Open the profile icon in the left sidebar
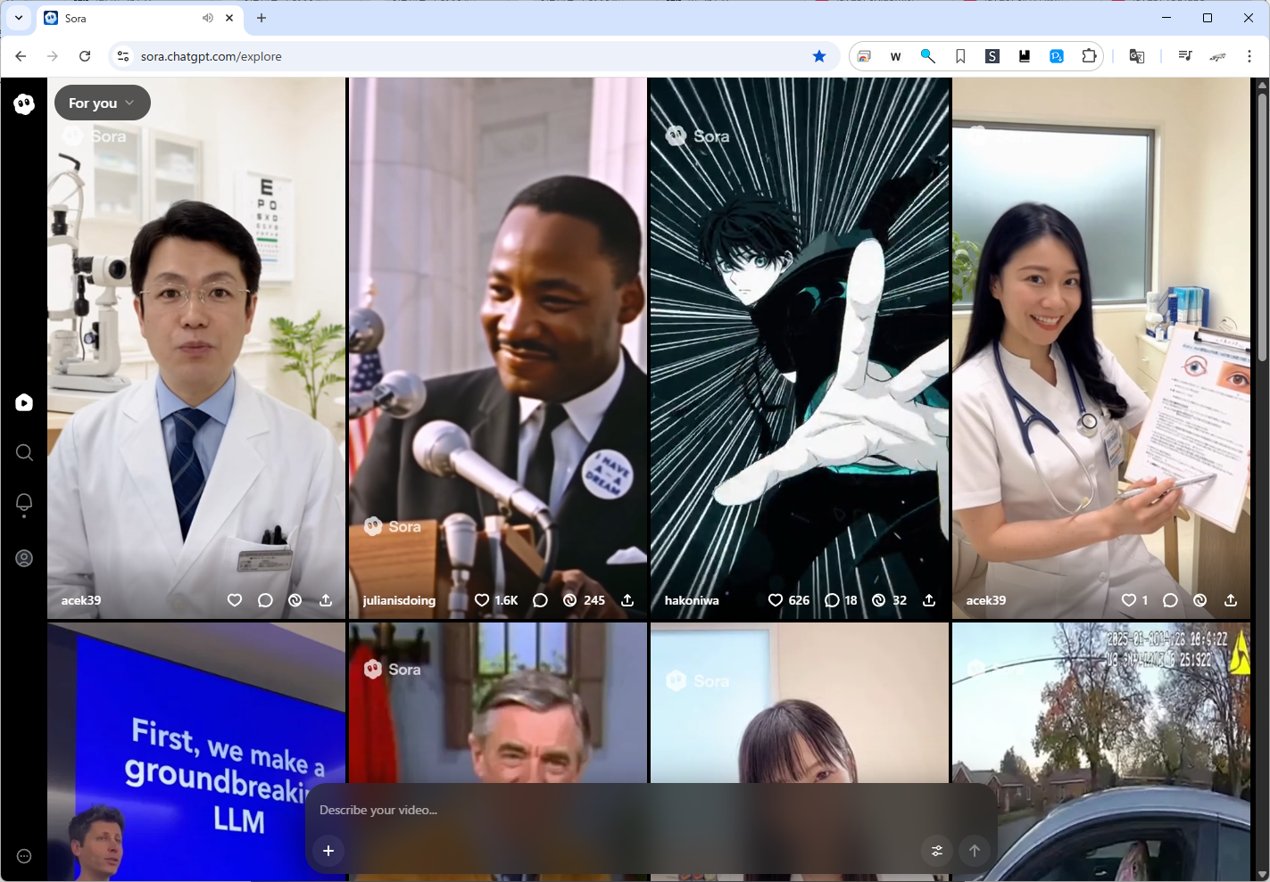This screenshot has width=1270, height=882. tap(24, 558)
